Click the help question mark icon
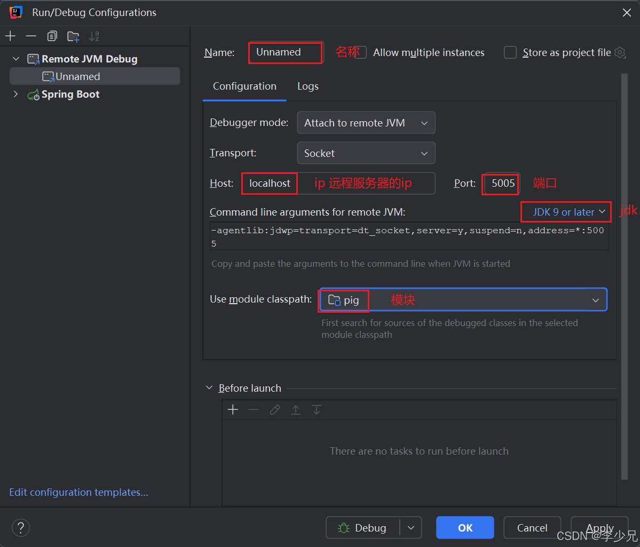 tap(21, 528)
